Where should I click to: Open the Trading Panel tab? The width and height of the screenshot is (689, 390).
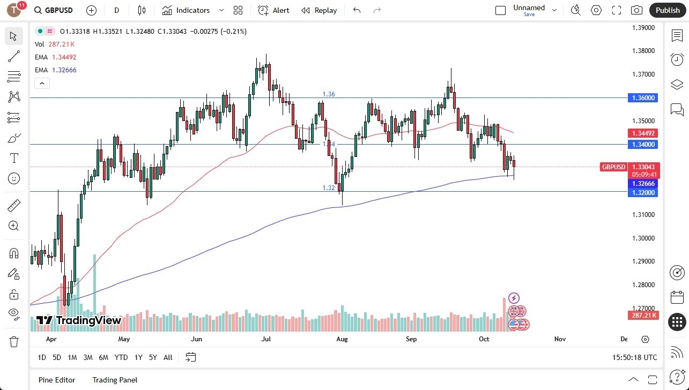tap(115, 380)
